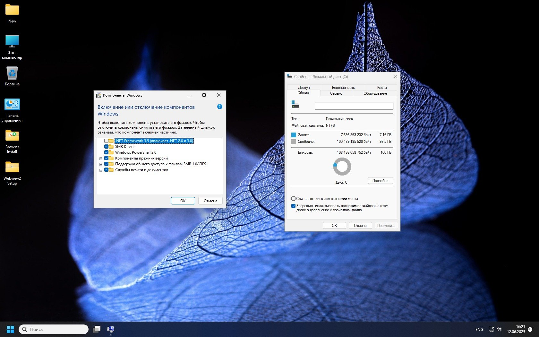The height and width of the screenshot is (337, 539).
Task: Click the volume icon in system tray
Action: 499,329
